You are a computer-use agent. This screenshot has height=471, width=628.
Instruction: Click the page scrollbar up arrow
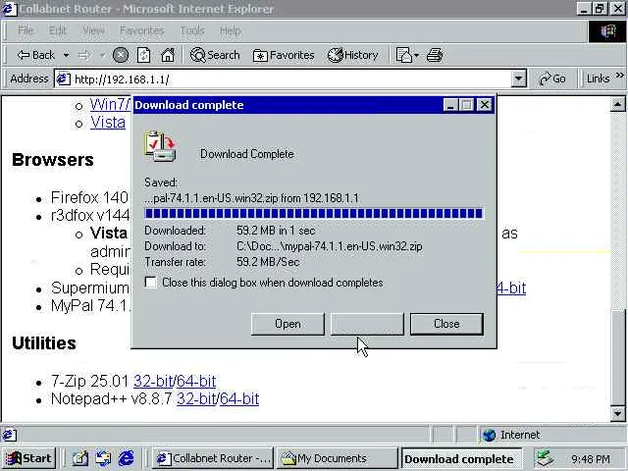617,105
